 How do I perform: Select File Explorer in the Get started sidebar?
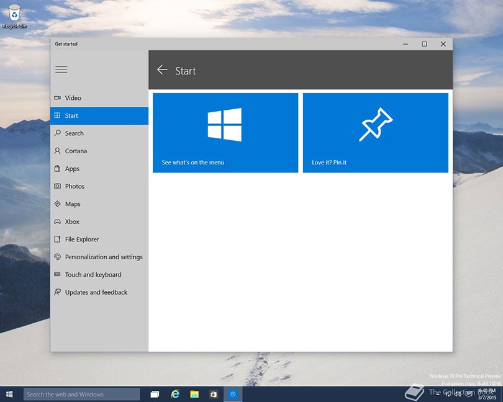99,239
